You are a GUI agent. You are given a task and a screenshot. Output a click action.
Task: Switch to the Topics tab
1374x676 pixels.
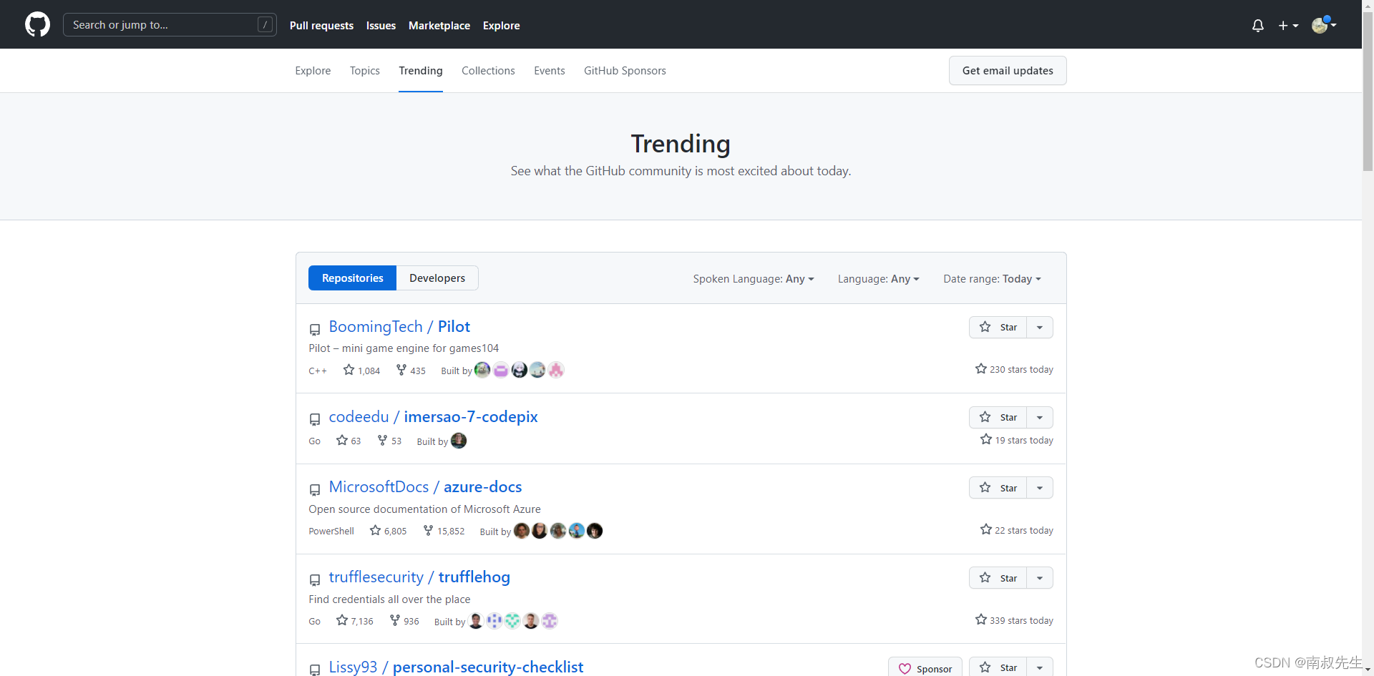[x=365, y=71]
